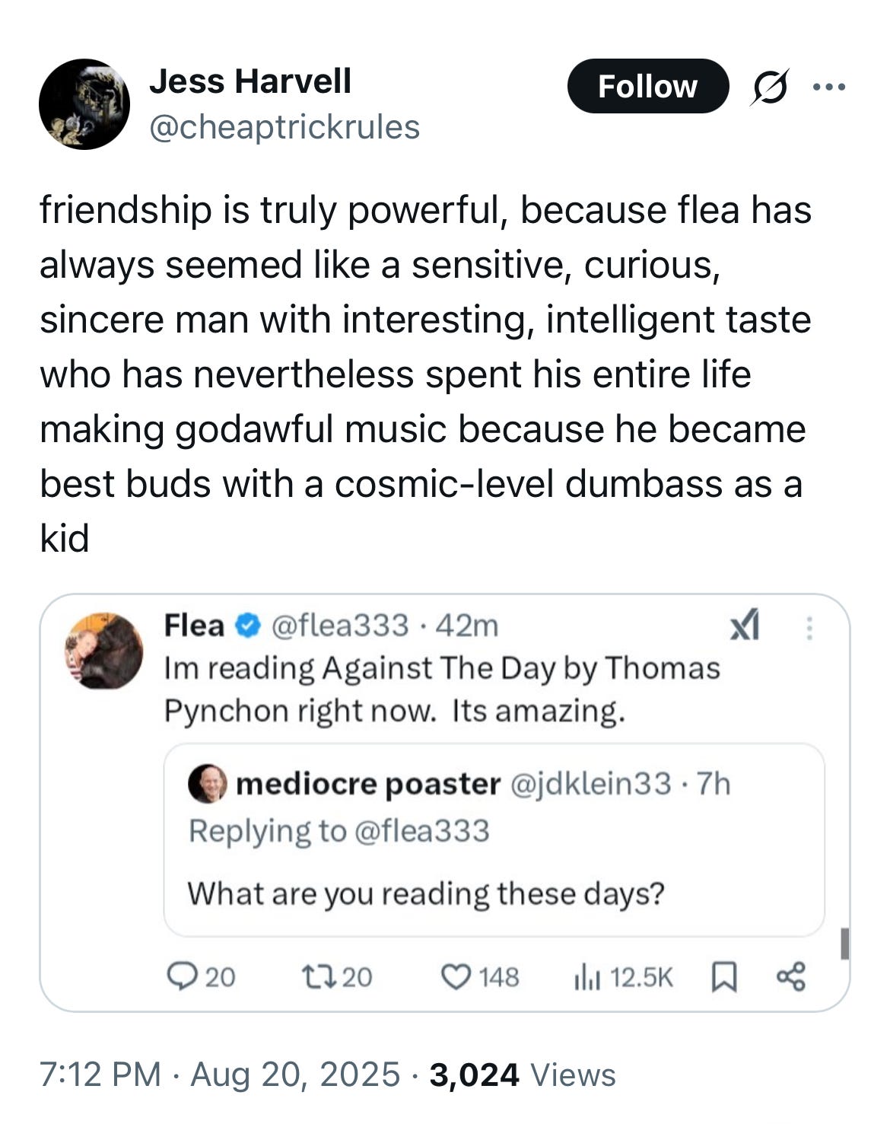Image resolution: width=890 pixels, height=1124 pixels.
Task: Open Flea's profile avatar in quoted tweet
Action: (104, 651)
